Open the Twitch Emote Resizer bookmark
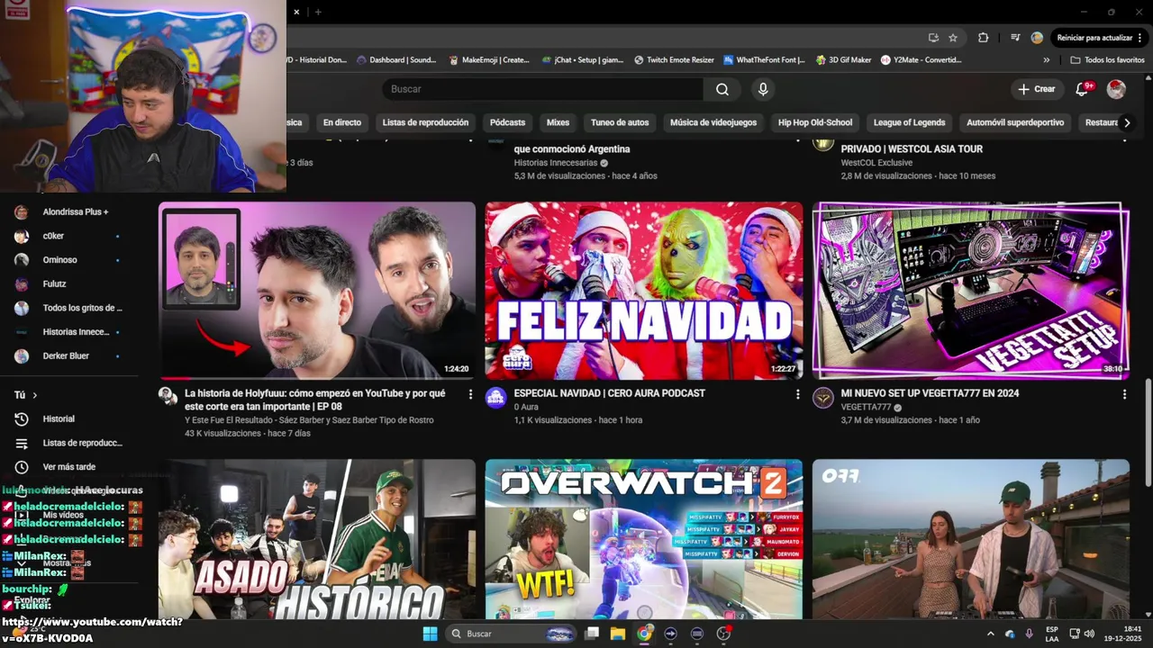This screenshot has width=1153, height=648. pos(674,60)
